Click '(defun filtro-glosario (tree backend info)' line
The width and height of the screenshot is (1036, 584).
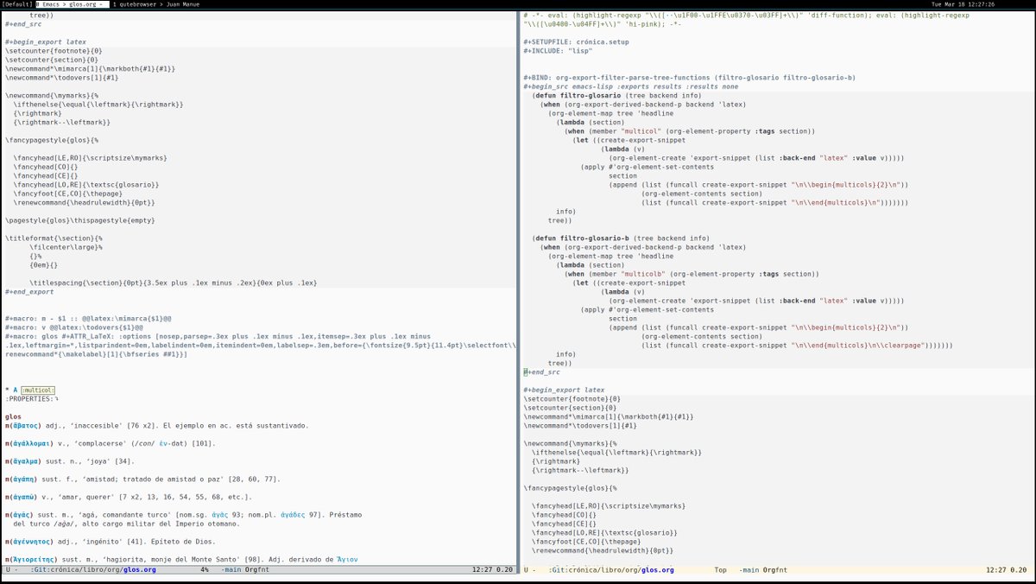(x=617, y=95)
